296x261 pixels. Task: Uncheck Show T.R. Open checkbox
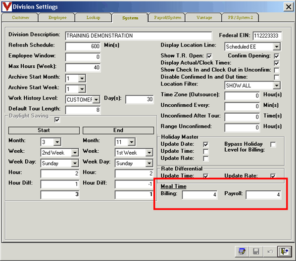pyautogui.click(x=209, y=56)
